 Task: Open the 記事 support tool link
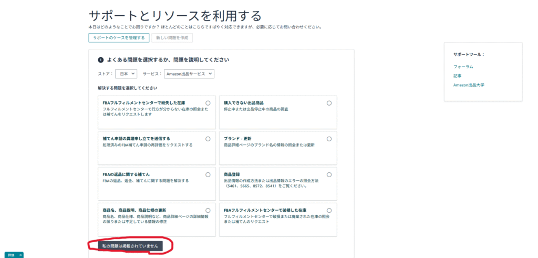click(458, 76)
